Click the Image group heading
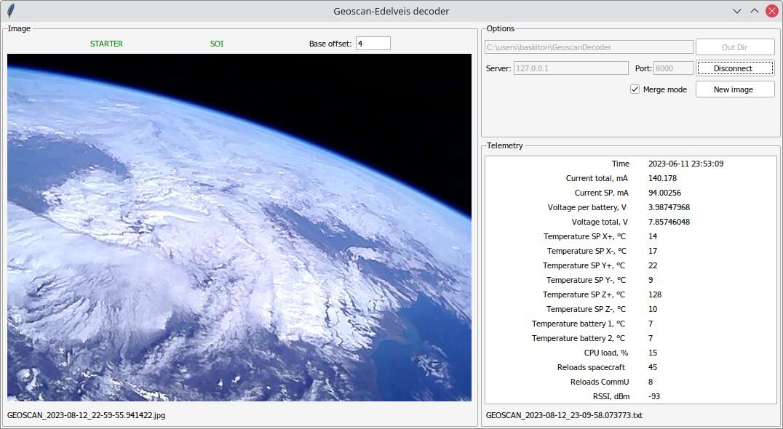 [x=19, y=28]
